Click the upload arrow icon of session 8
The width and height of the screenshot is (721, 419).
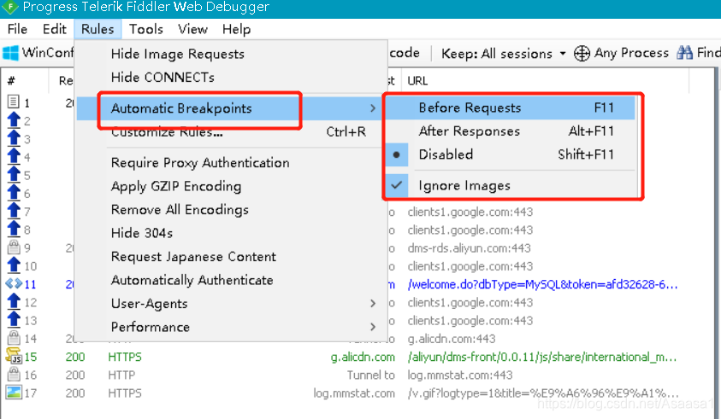point(14,229)
